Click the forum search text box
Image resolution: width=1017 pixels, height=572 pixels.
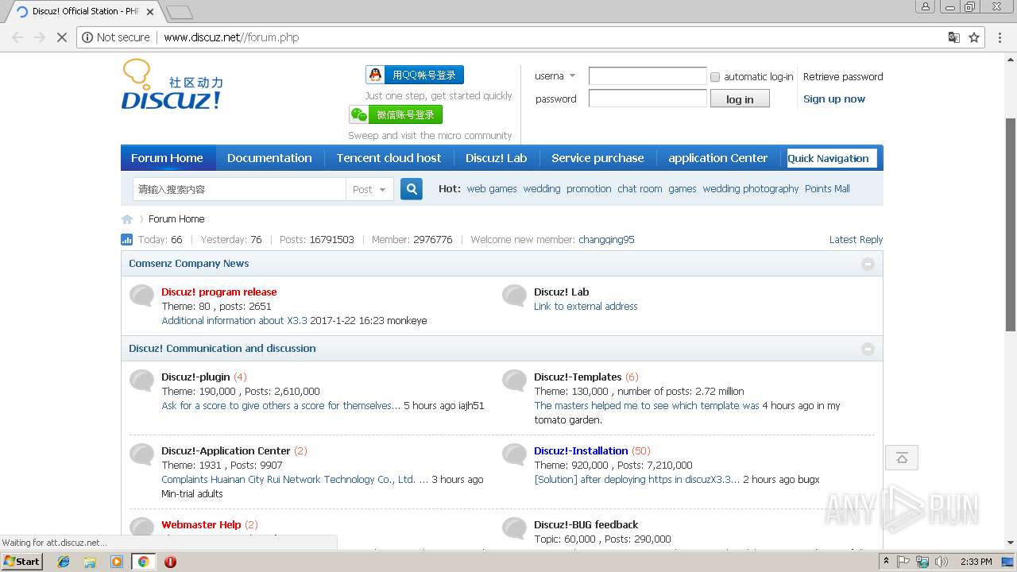tap(239, 189)
